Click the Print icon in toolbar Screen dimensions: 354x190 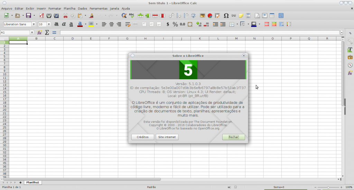49,16
